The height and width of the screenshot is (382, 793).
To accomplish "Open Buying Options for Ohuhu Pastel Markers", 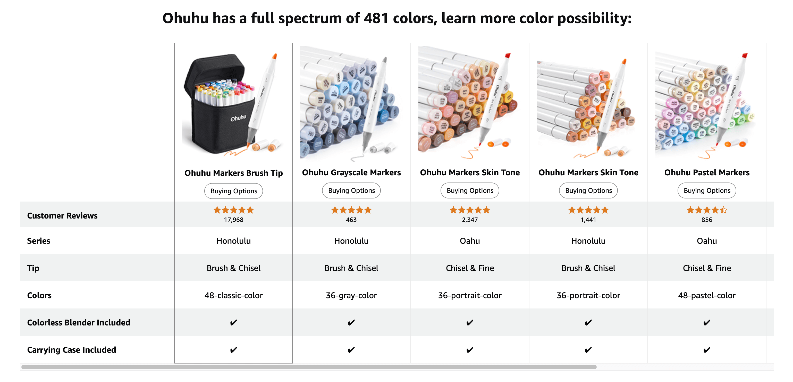I will point(707,190).
